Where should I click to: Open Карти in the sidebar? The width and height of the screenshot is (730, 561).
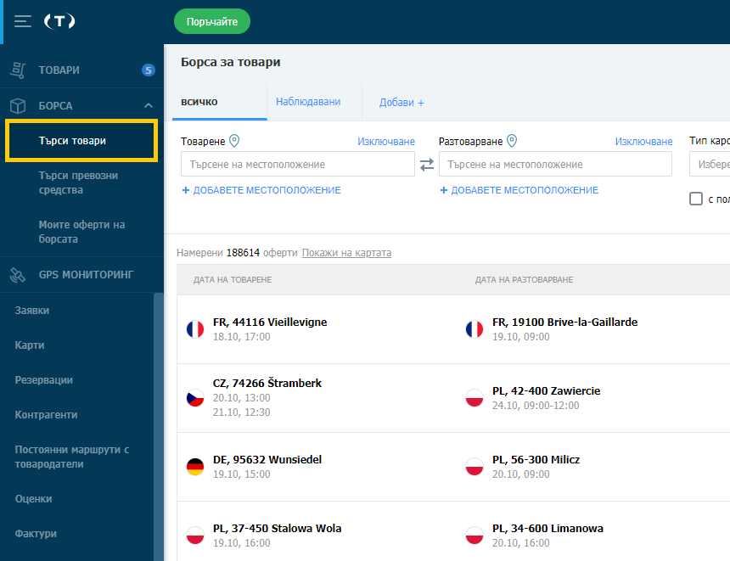coord(30,345)
